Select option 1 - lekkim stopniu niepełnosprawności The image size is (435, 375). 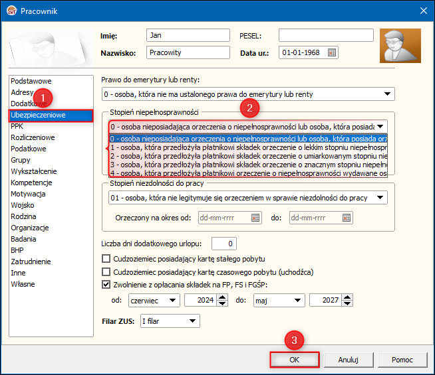(x=248, y=147)
